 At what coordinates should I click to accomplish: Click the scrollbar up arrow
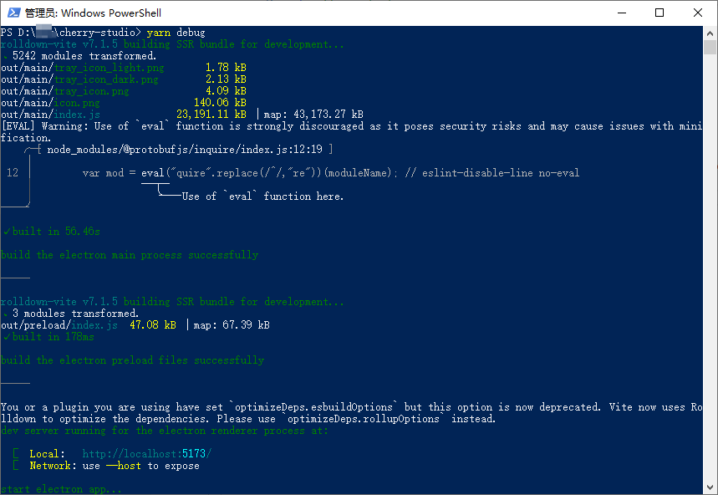[x=710, y=33]
